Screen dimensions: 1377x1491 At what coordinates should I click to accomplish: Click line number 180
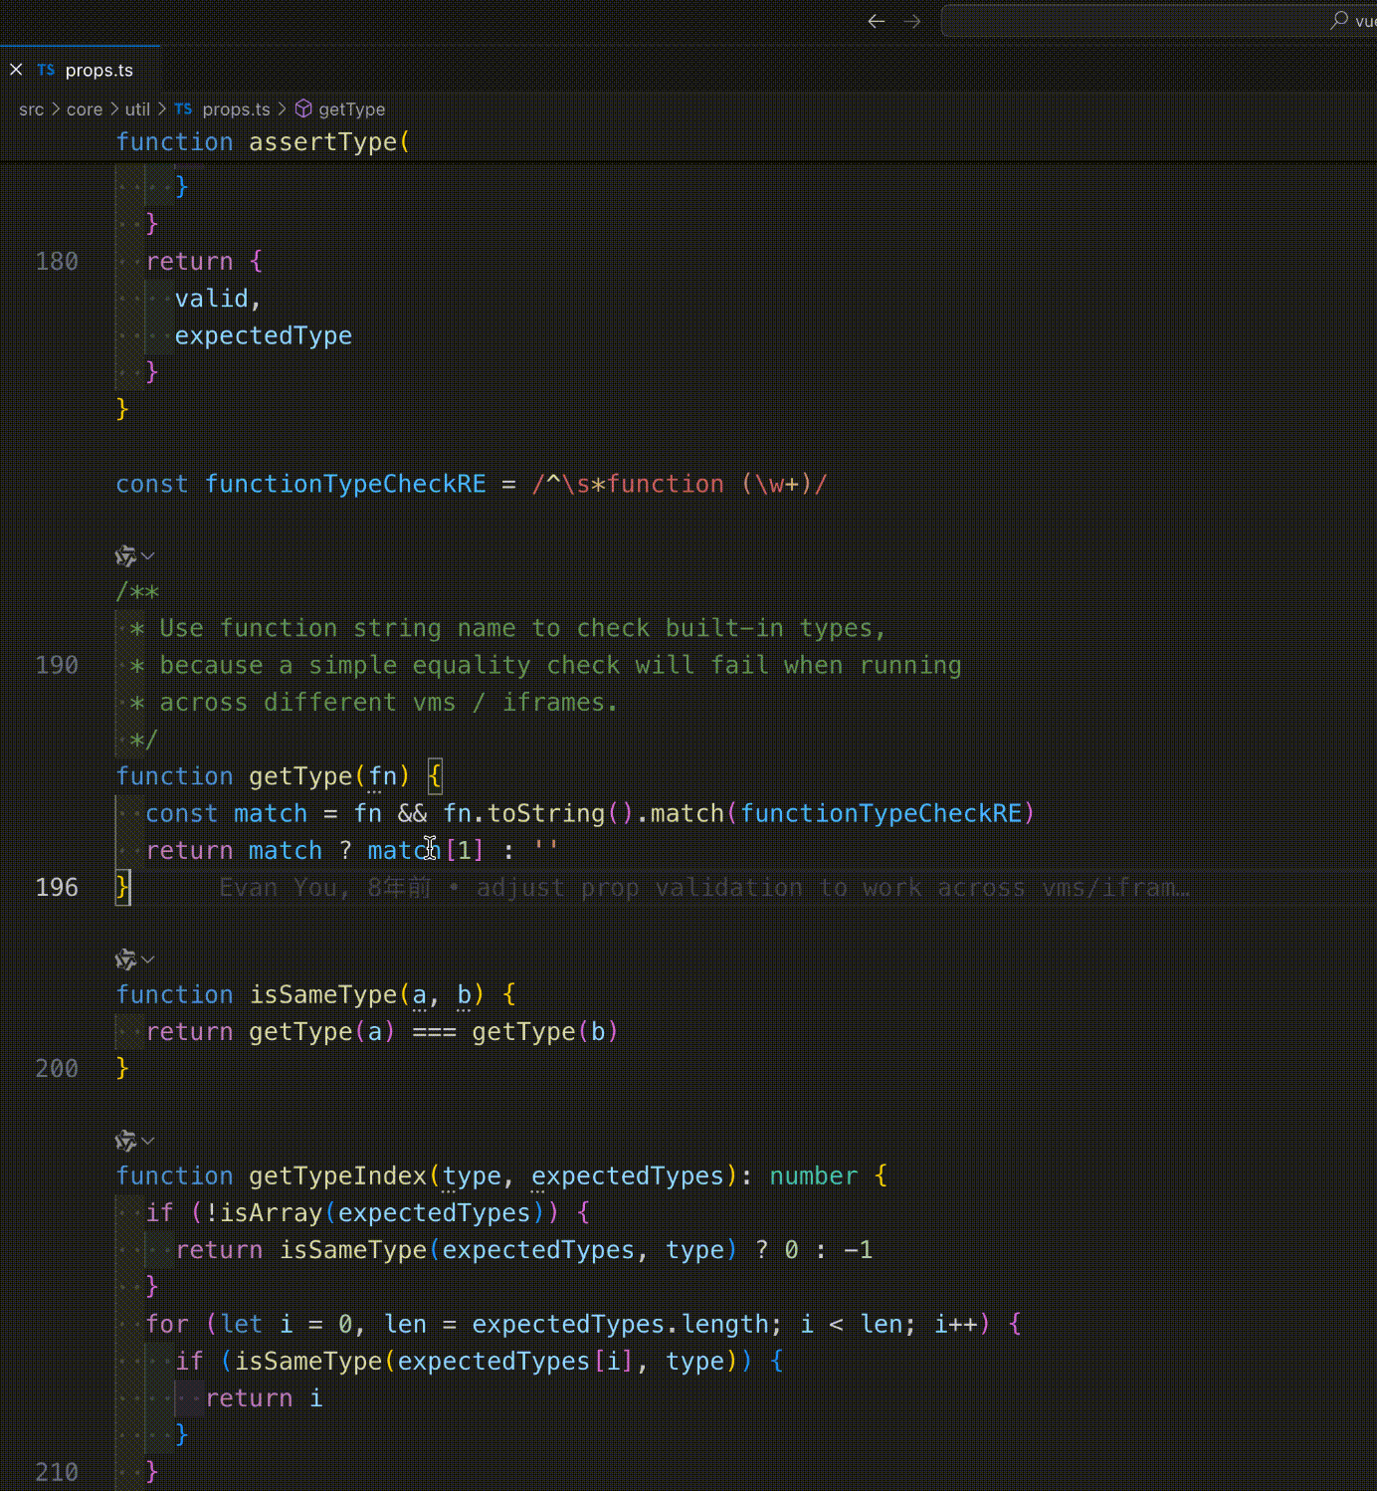(x=57, y=262)
